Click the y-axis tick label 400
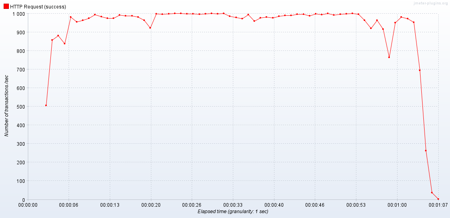 coord(21,125)
